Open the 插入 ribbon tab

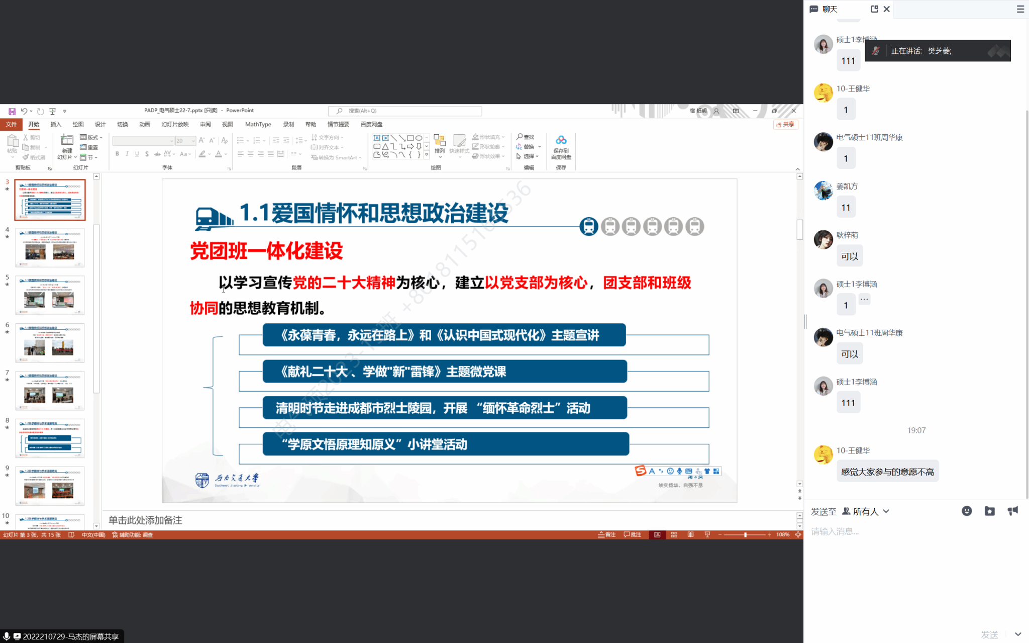(56, 124)
